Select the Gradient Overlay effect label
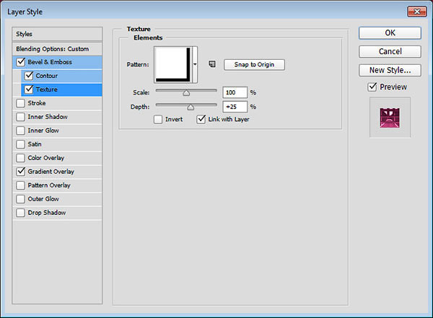 pos(51,172)
